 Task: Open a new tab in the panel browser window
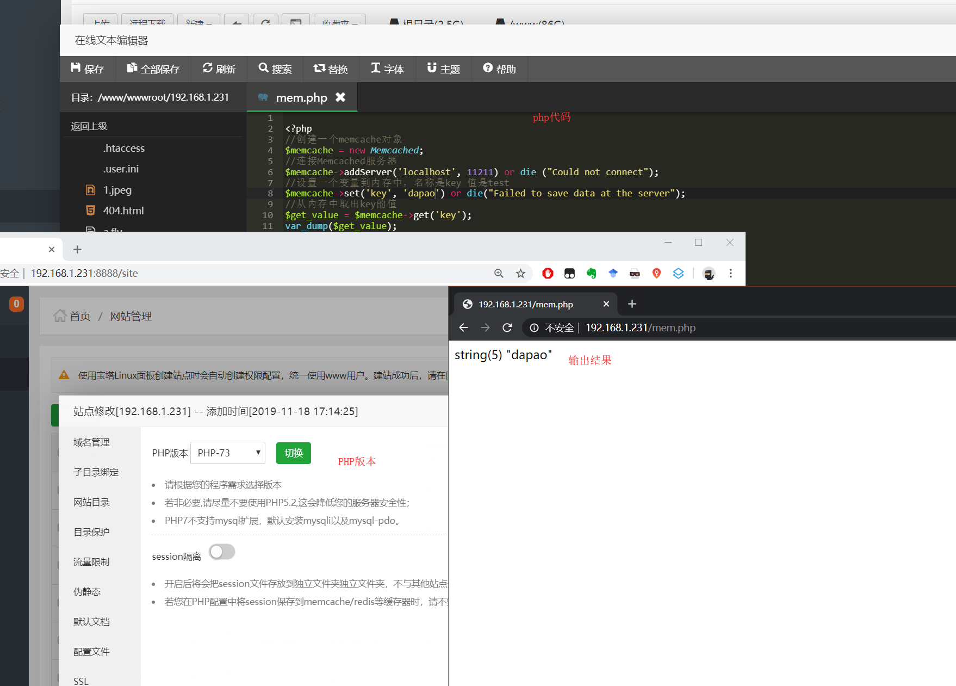(77, 250)
